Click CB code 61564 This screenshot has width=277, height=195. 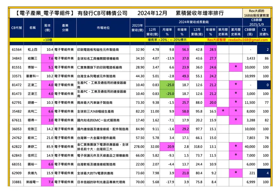pos(16,50)
